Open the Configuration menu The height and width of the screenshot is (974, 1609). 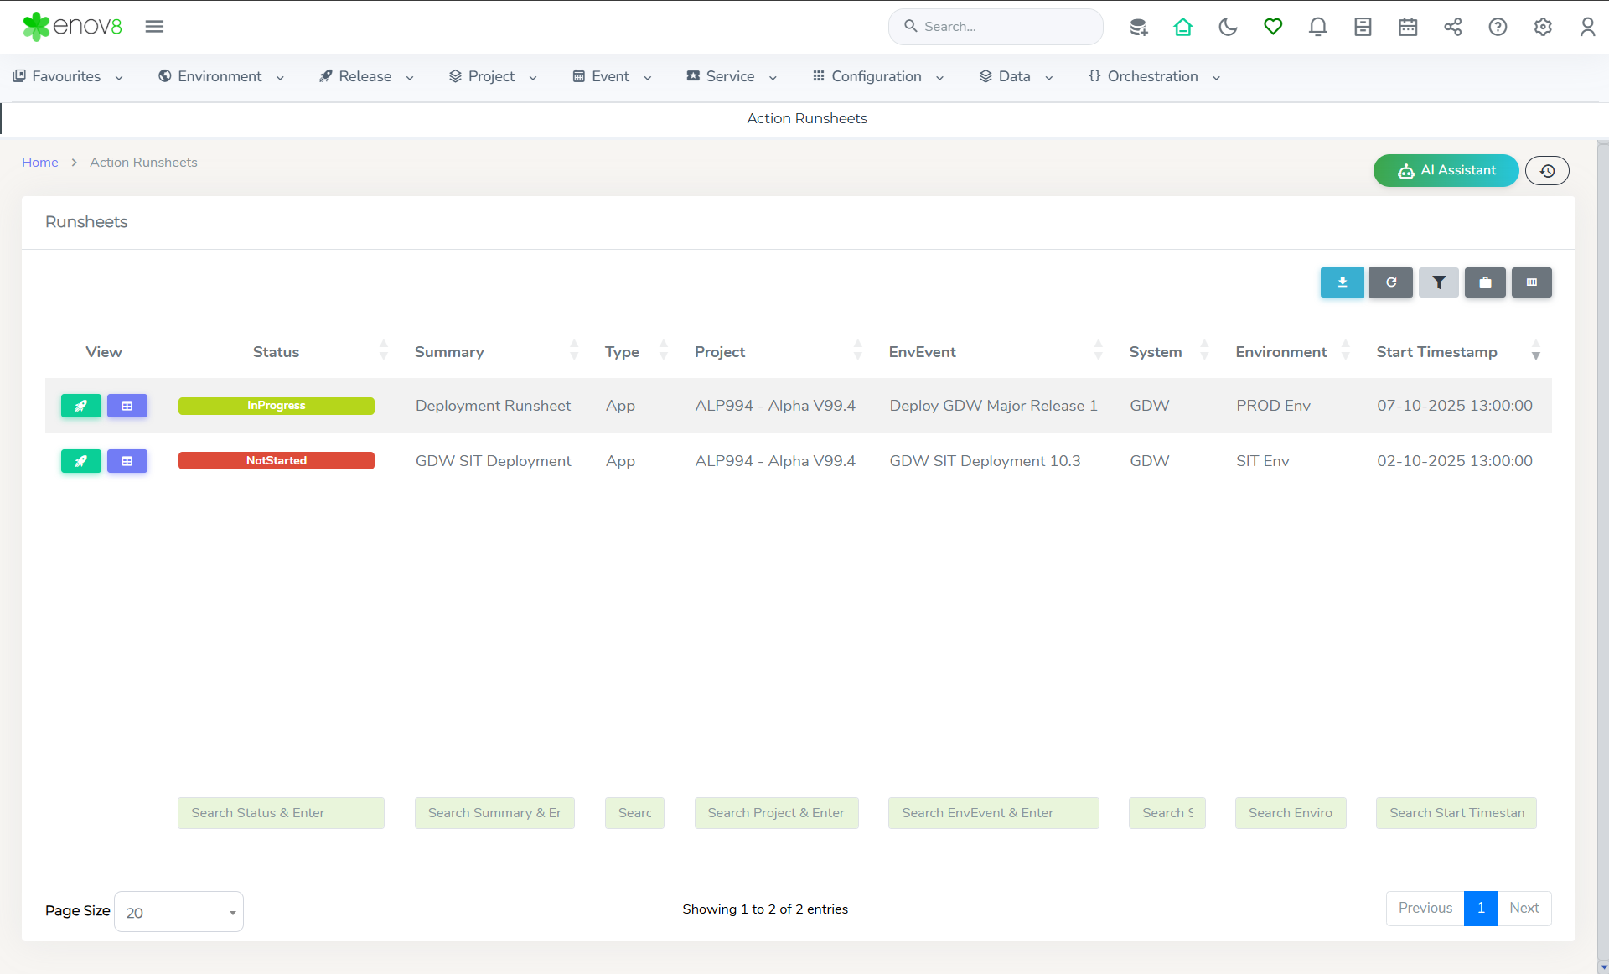click(x=877, y=76)
